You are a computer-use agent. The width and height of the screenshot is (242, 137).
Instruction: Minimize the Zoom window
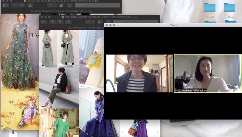110,25
